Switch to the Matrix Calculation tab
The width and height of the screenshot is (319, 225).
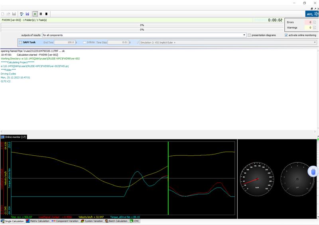click(x=38, y=221)
